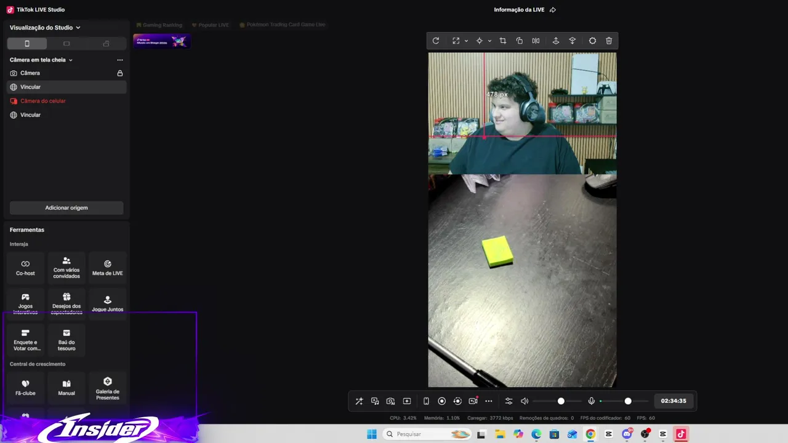The height and width of the screenshot is (443, 788).
Task: Open Enquete e Votar tool
Action: click(25, 340)
